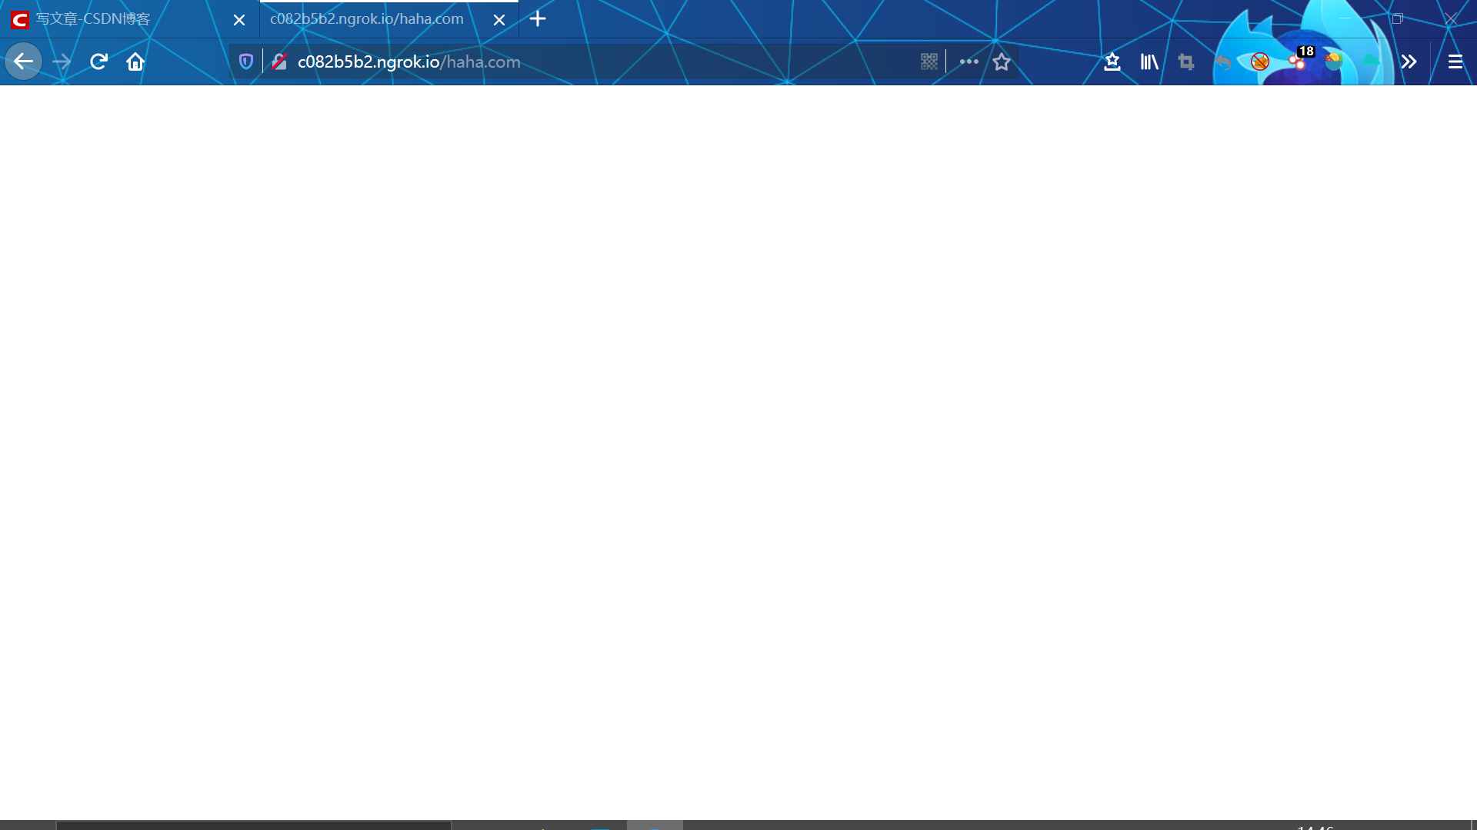
Task: Take a screenshot with crop icon
Action: (1186, 61)
